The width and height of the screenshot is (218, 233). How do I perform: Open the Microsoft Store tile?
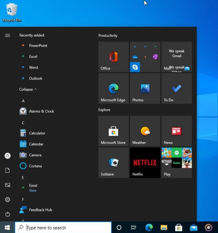[x=113, y=131]
